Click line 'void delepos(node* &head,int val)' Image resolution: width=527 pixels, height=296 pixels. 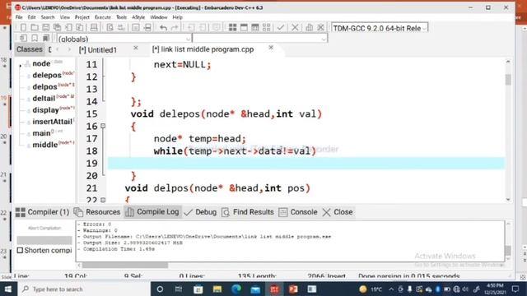(226, 114)
